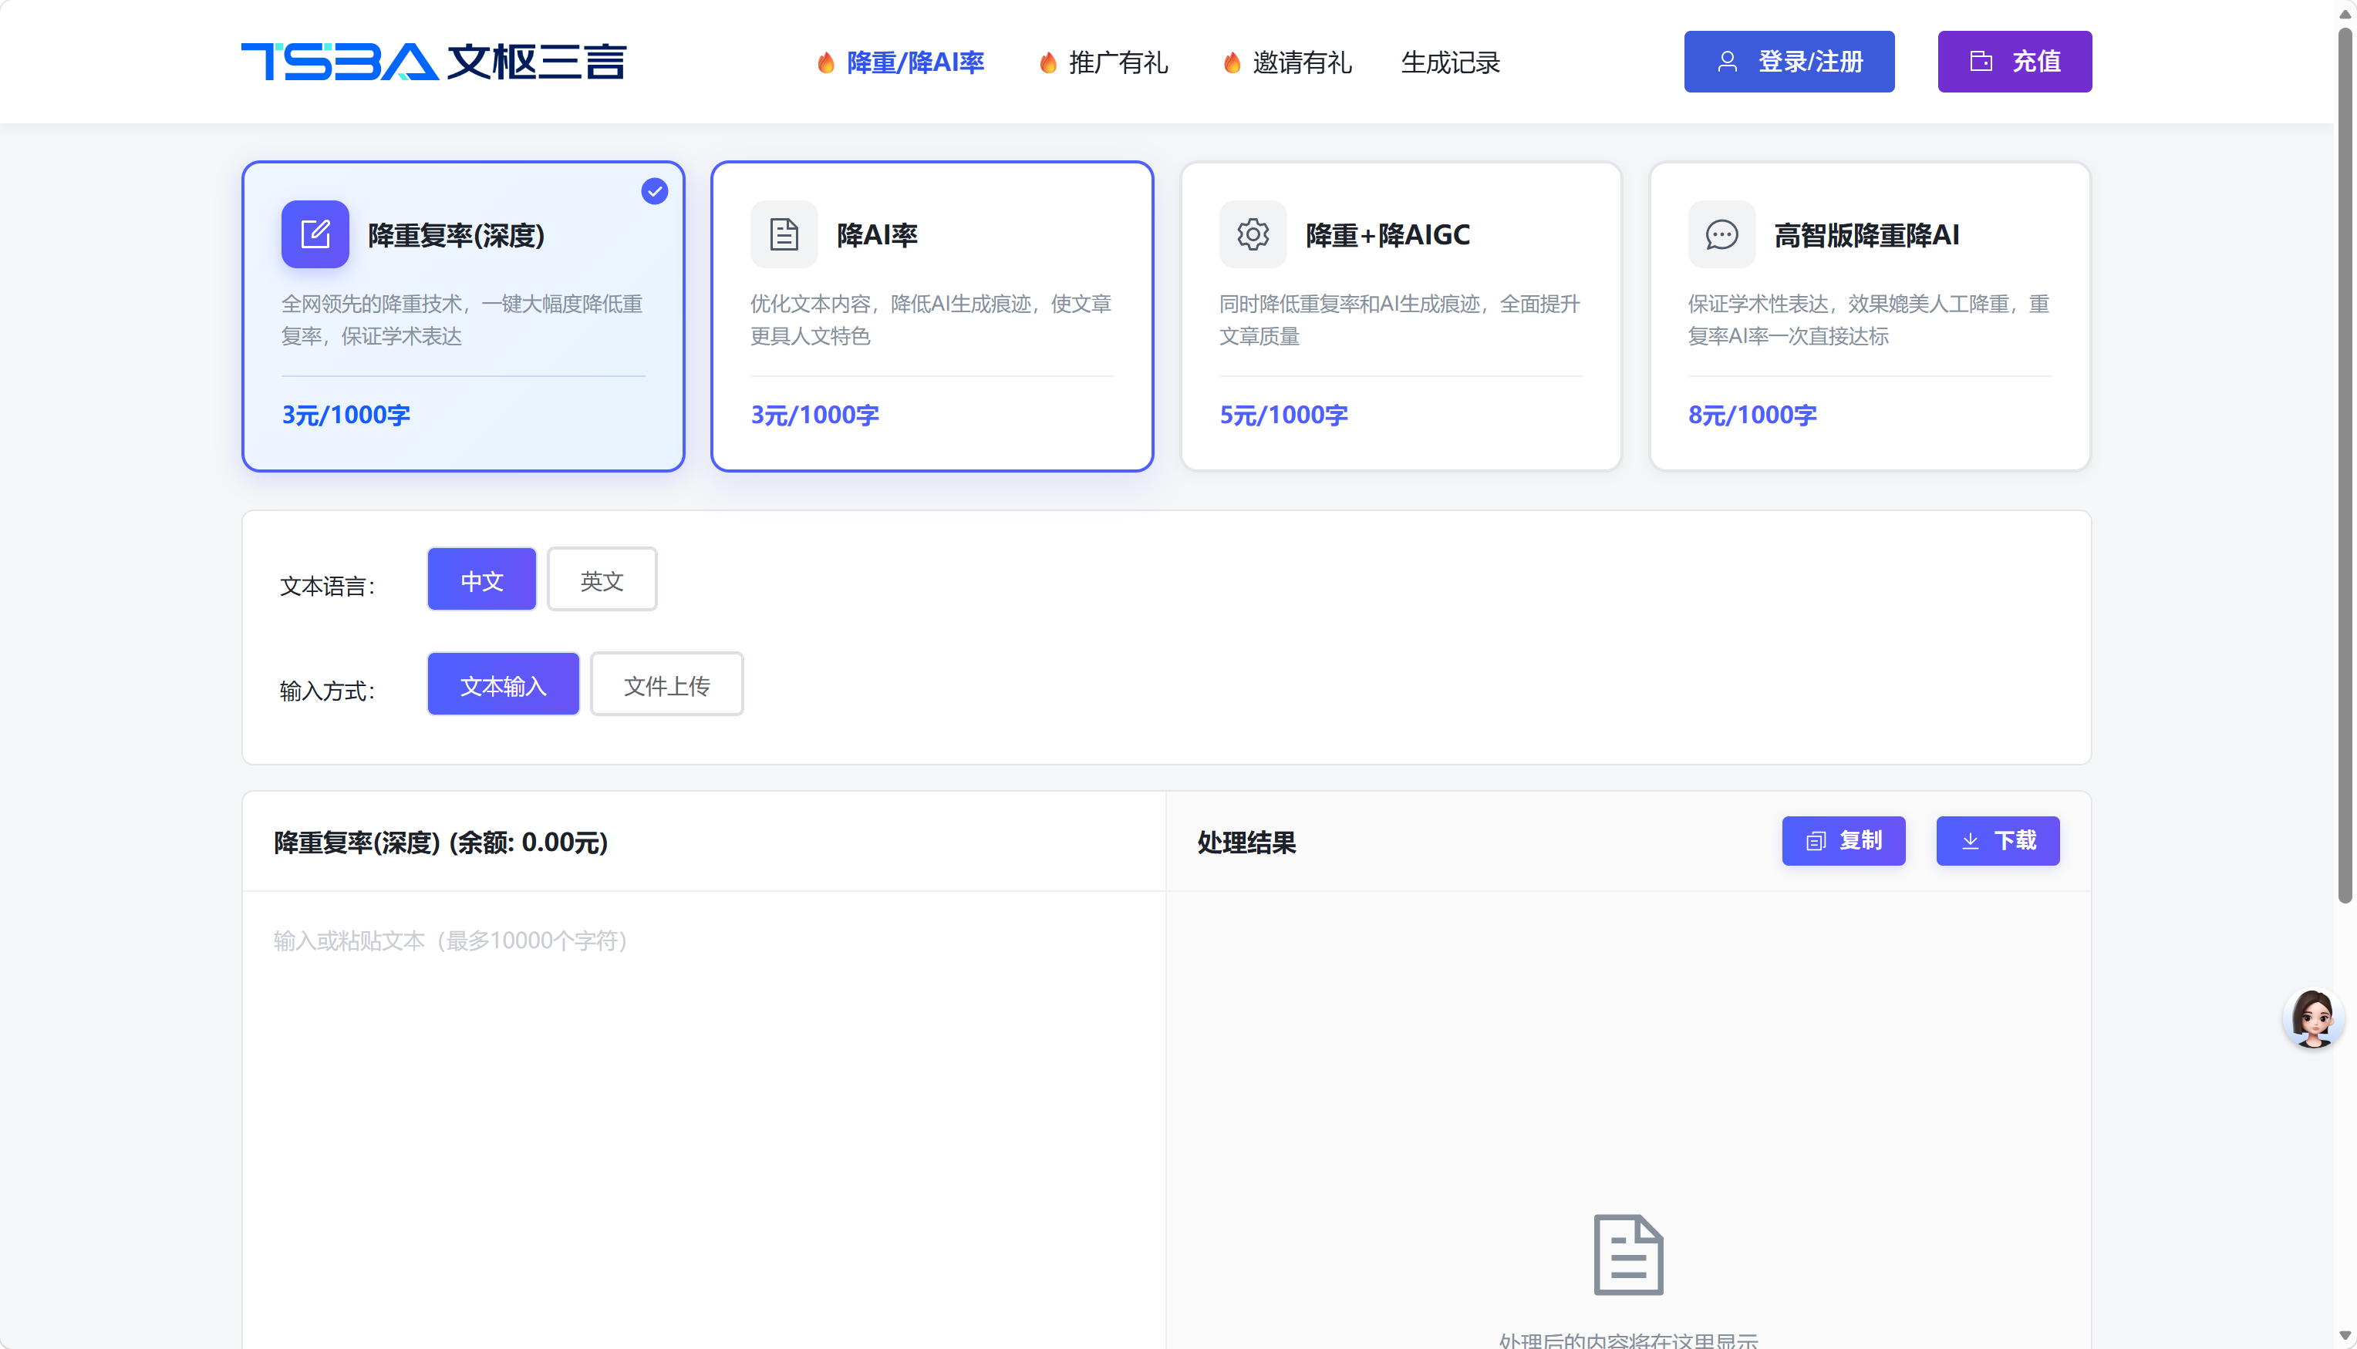2357x1349 pixels.
Task: Select the 高智版降重降AI service card
Action: pos(1870,316)
